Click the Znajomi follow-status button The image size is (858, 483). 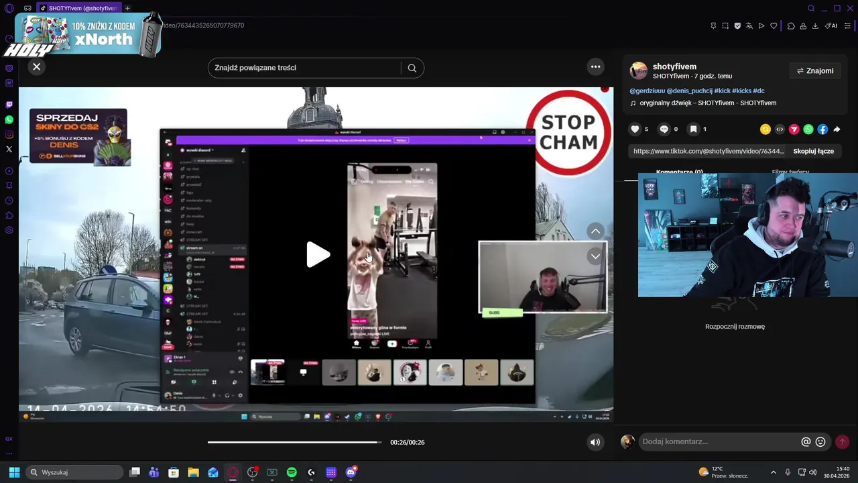(x=815, y=70)
